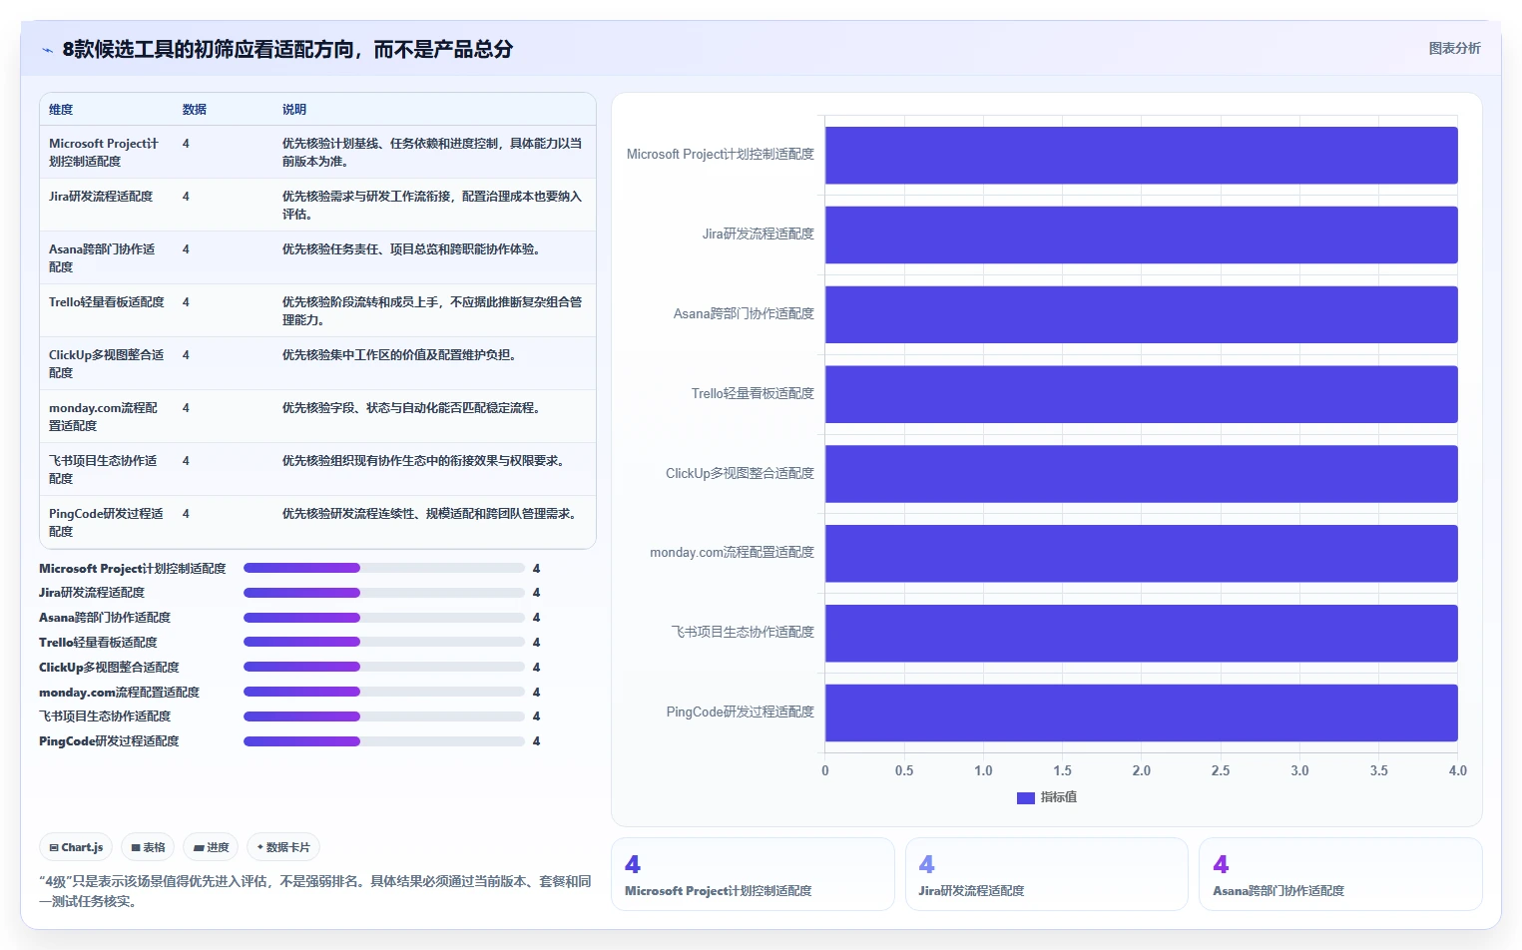The width and height of the screenshot is (1522, 950).
Task: Select Trello轻量看板适配度 table cell
Action: pos(107,302)
